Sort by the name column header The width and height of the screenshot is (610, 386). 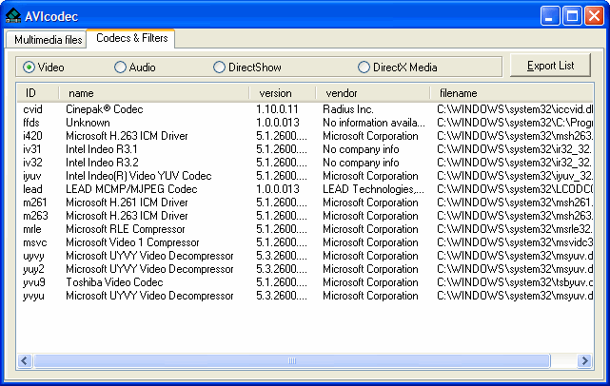[154, 93]
